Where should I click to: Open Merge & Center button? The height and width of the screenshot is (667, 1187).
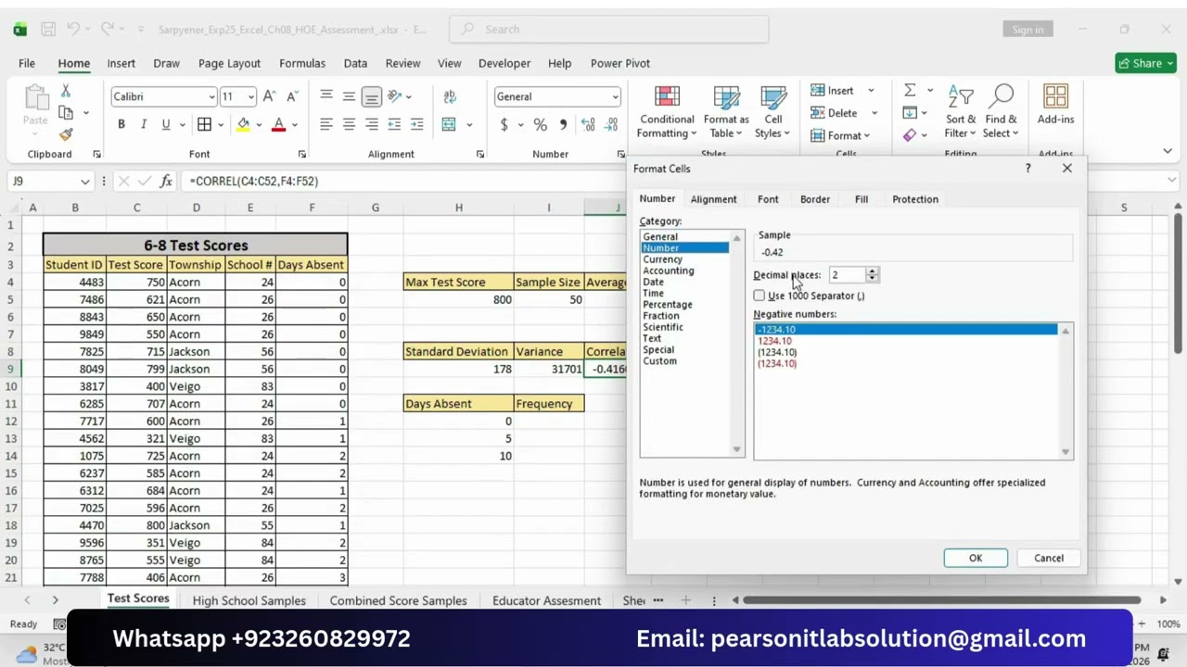point(450,124)
